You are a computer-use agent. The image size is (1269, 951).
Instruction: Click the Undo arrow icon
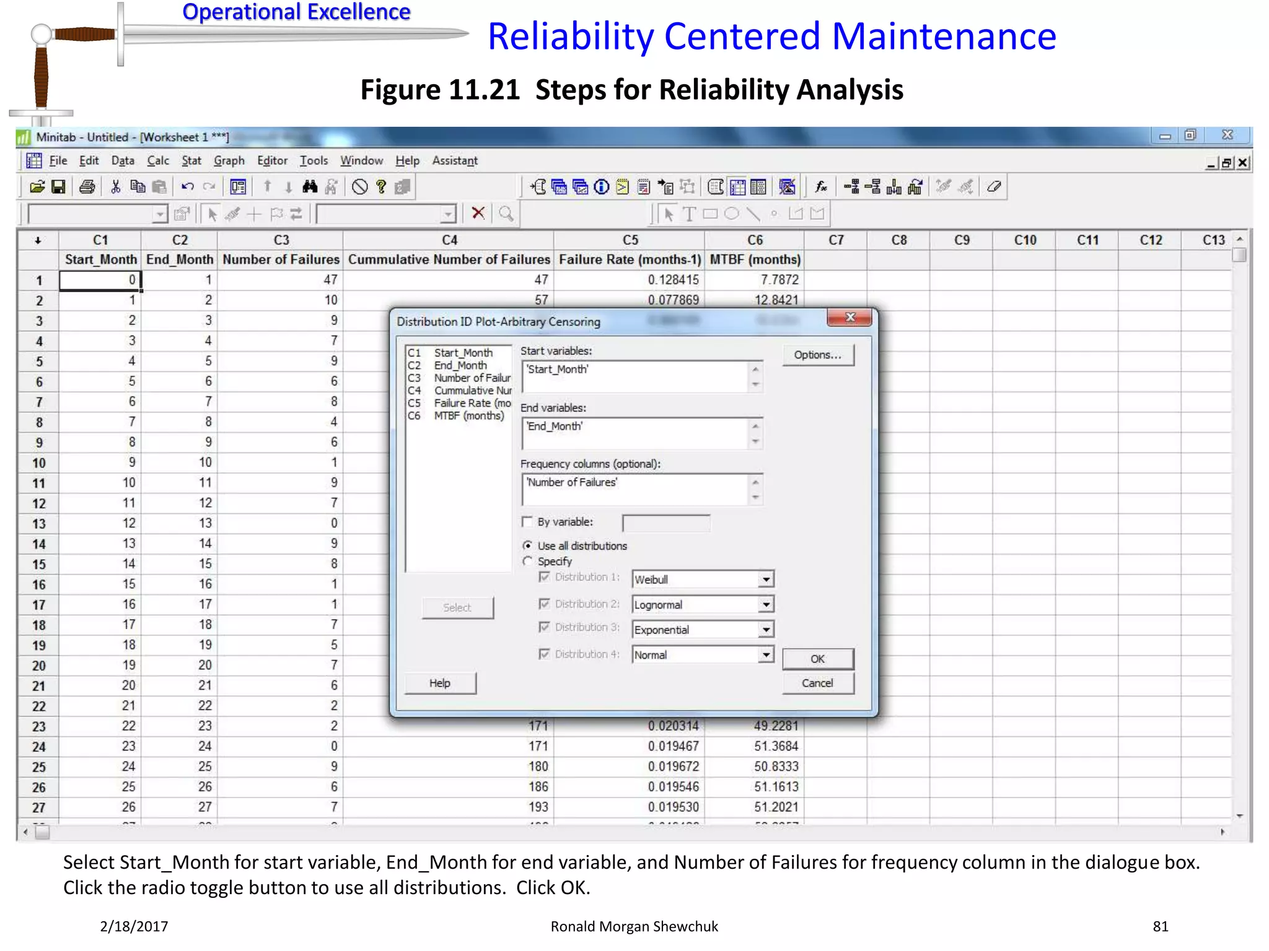188,186
